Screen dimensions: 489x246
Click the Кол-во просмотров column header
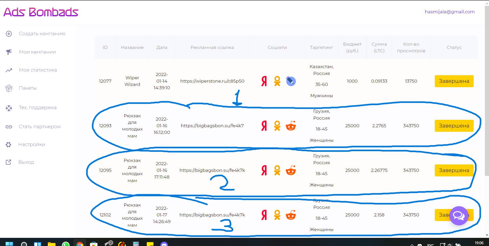coord(411,47)
